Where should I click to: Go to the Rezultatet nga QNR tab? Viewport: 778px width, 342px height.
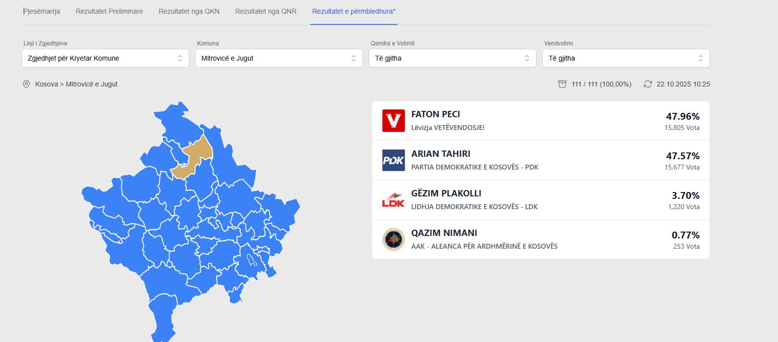tap(266, 11)
